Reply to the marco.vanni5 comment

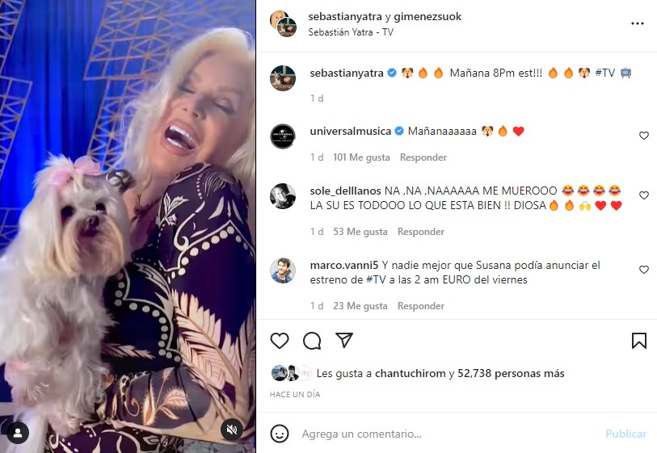[x=421, y=306]
